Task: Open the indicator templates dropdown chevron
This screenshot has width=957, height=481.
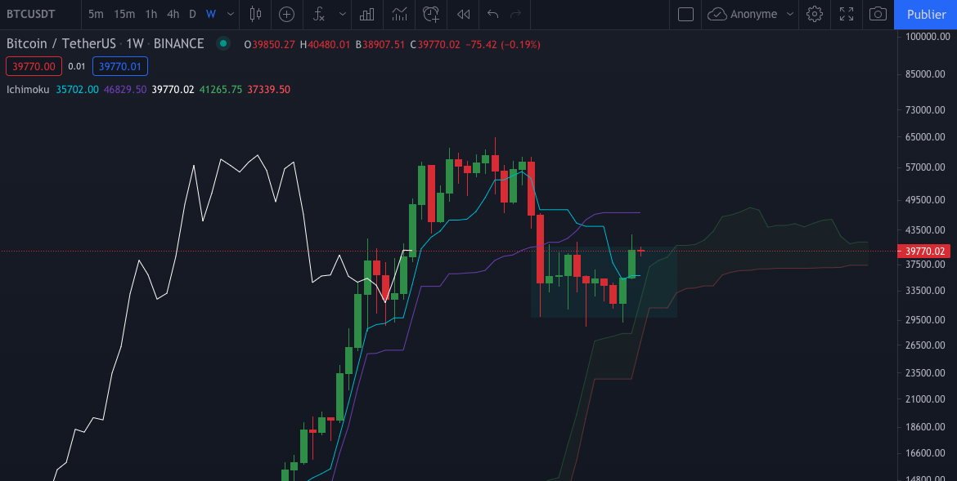Action: click(342, 14)
